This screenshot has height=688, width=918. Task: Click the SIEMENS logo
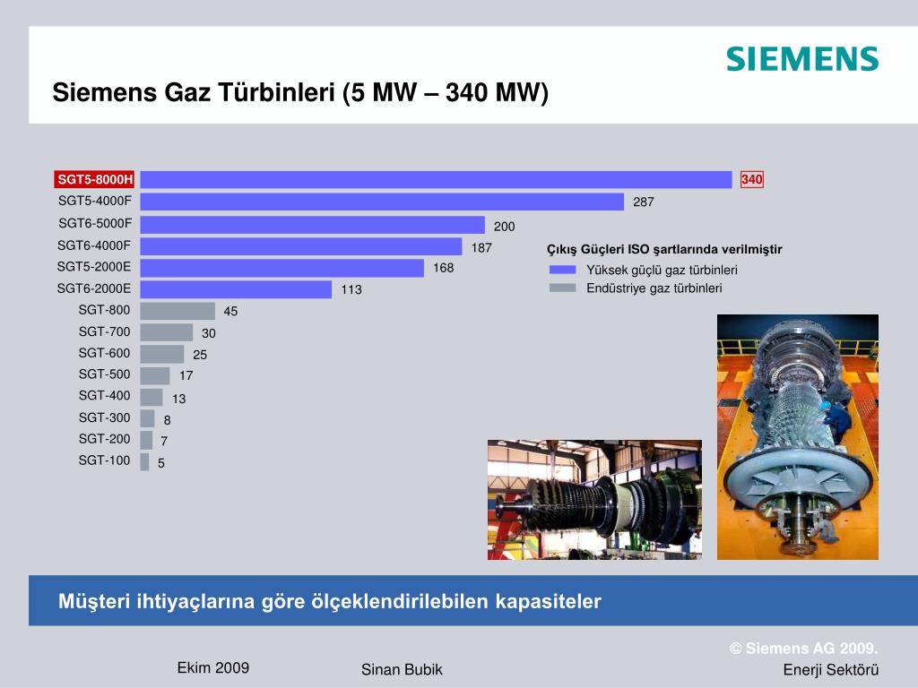tap(802, 59)
